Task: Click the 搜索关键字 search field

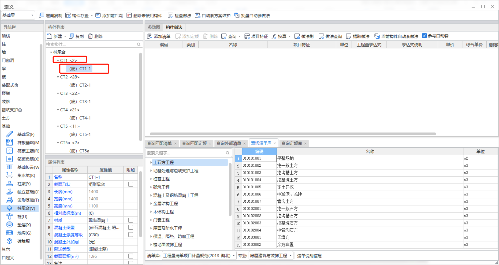Action: (188, 153)
